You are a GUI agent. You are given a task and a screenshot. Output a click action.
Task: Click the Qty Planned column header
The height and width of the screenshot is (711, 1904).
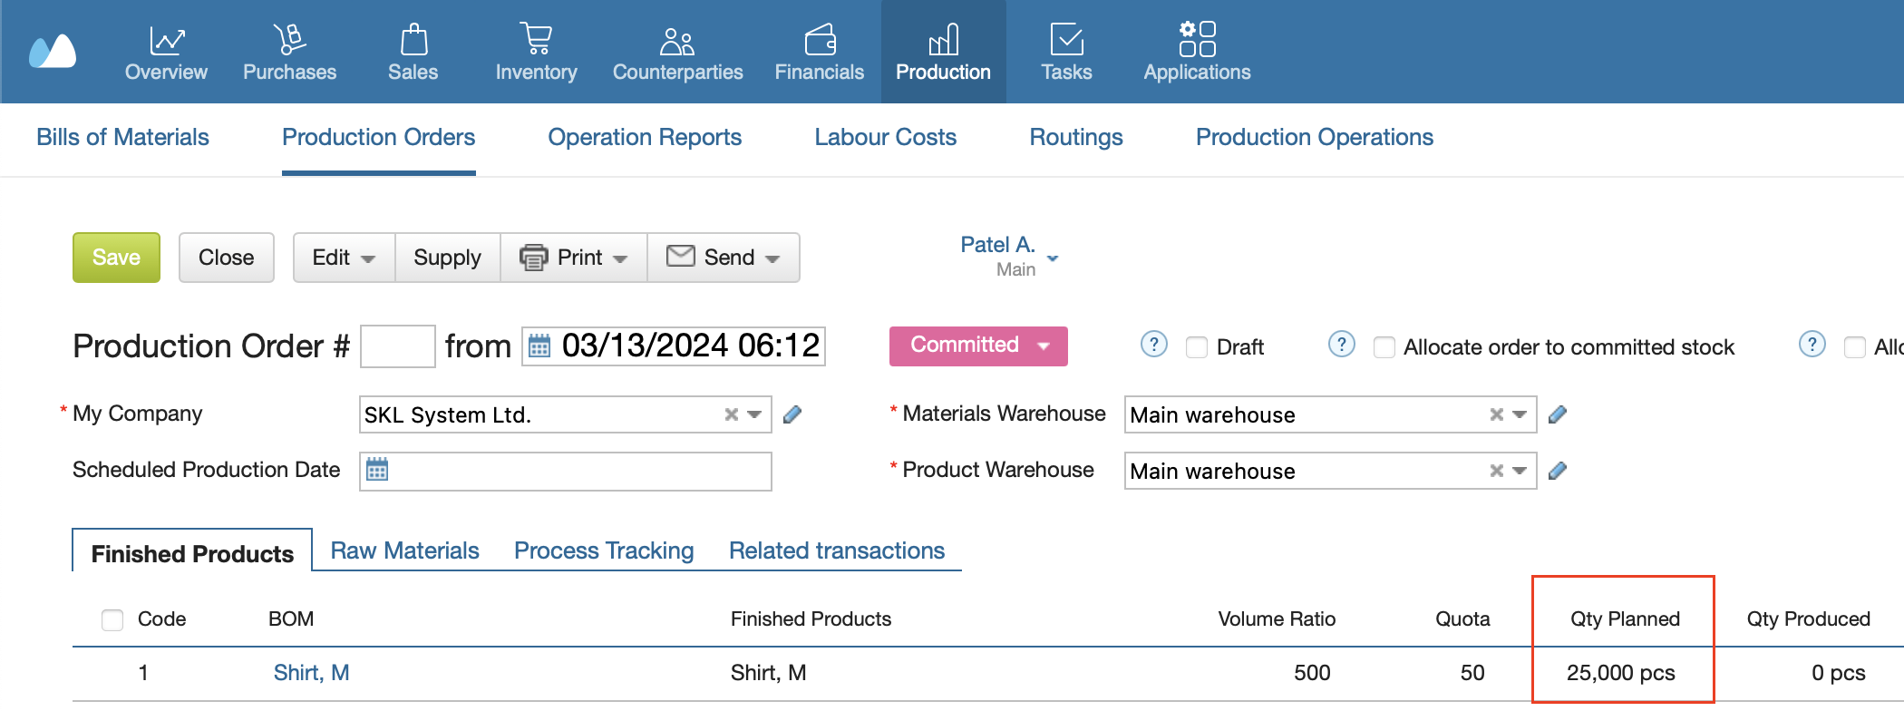[1625, 619]
